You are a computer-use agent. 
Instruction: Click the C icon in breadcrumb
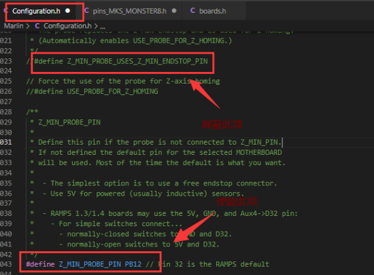(x=37, y=26)
